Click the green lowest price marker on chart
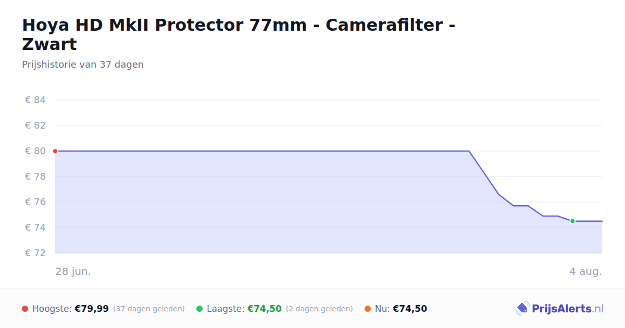 pos(572,221)
